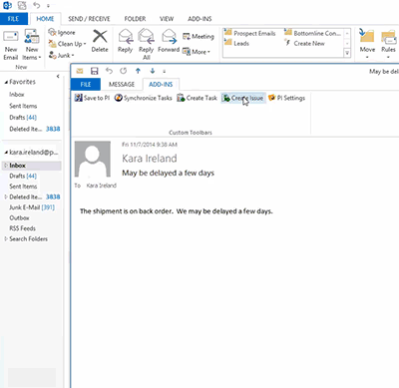Collapse the folder pane chevron
Image resolution: width=399 pixels, height=388 pixels.
pyautogui.click(x=58, y=76)
